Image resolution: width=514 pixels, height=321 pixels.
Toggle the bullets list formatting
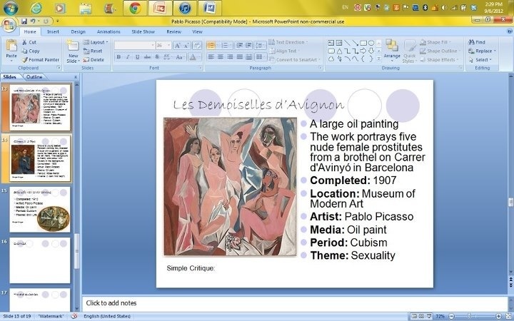[x=211, y=44]
